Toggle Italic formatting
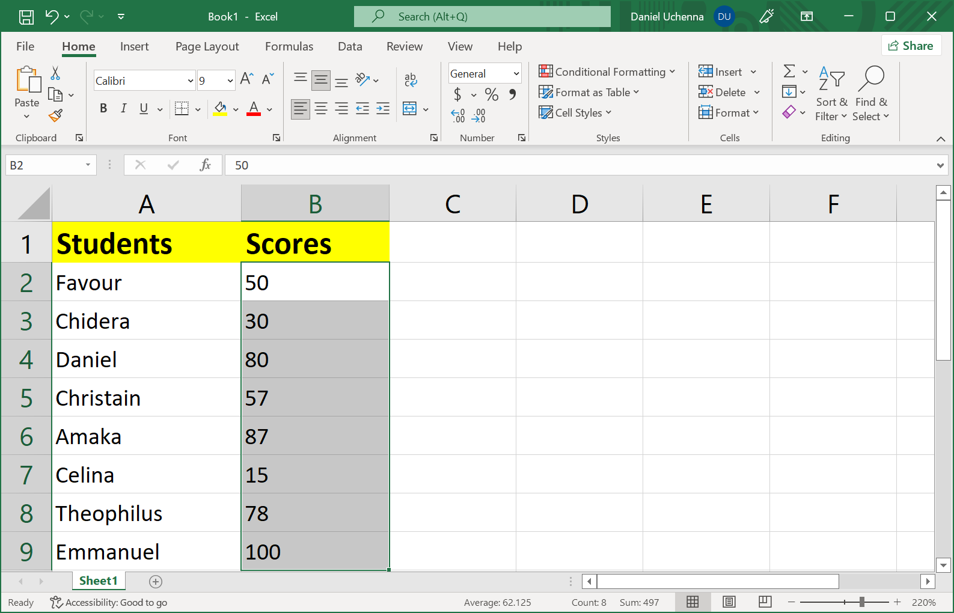 [123, 108]
